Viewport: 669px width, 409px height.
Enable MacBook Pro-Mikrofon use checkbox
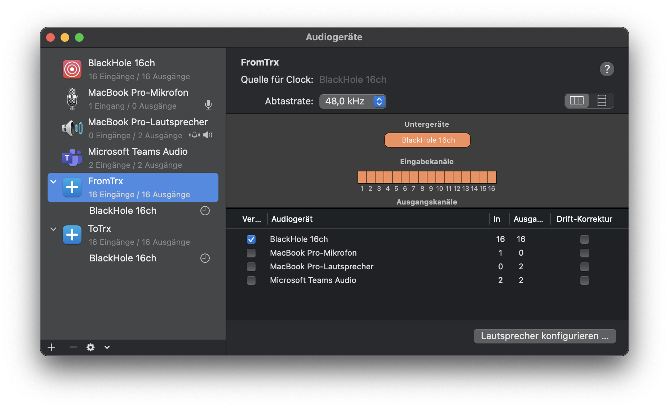[251, 253]
